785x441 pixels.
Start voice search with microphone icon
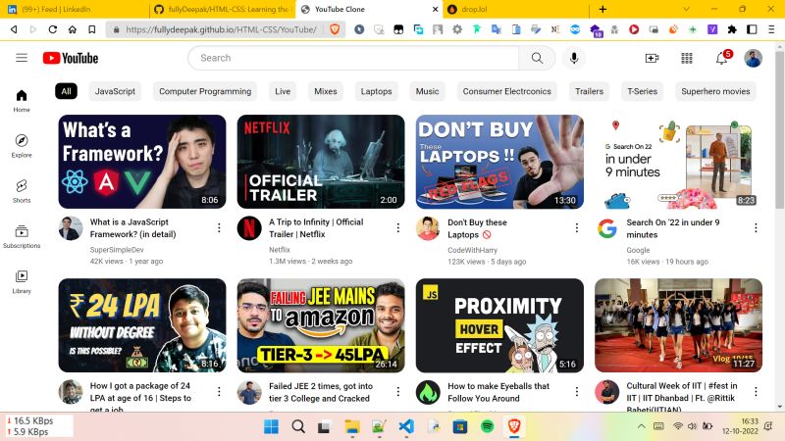tap(574, 58)
